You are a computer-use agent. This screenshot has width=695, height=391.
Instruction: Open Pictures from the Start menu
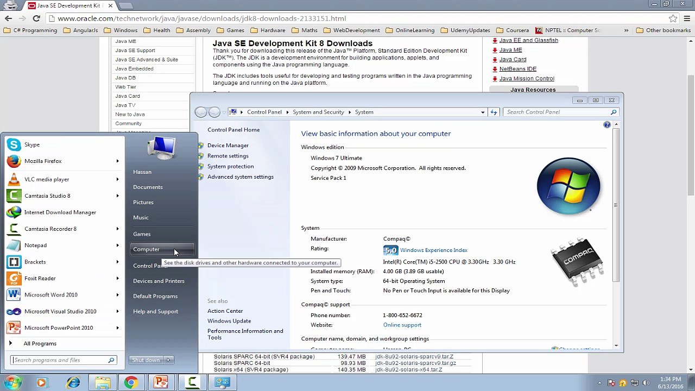pos(143,202)
